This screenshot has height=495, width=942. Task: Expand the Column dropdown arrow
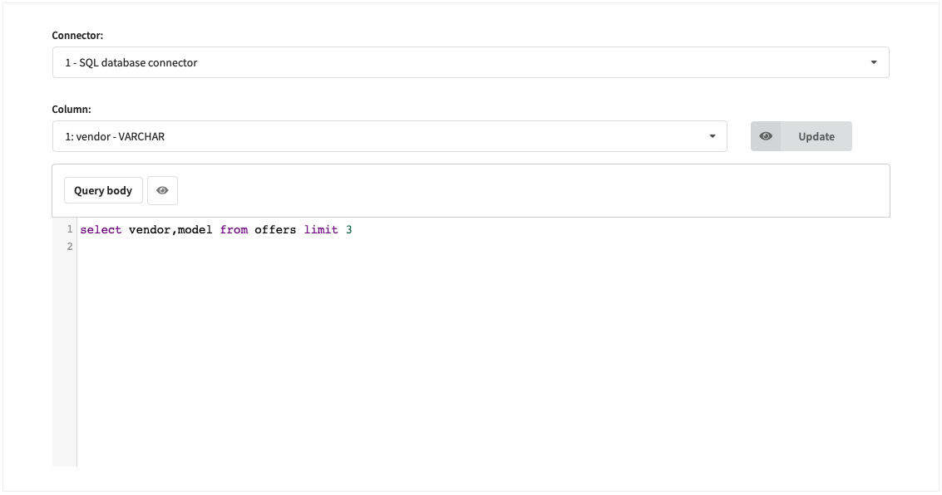pos(712,136)
